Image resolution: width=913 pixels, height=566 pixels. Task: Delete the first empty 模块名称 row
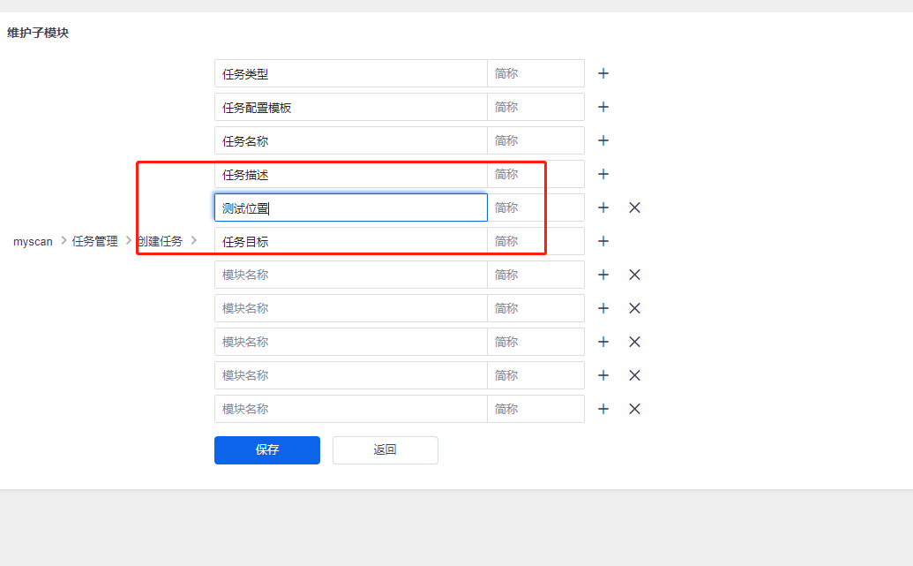634,275
